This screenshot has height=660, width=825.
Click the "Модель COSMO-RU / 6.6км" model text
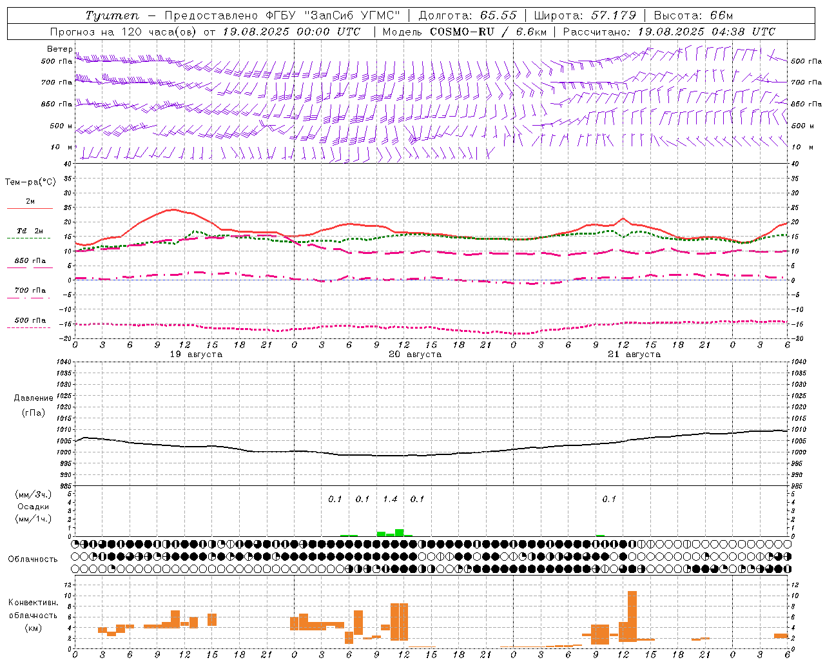(465, 32)
